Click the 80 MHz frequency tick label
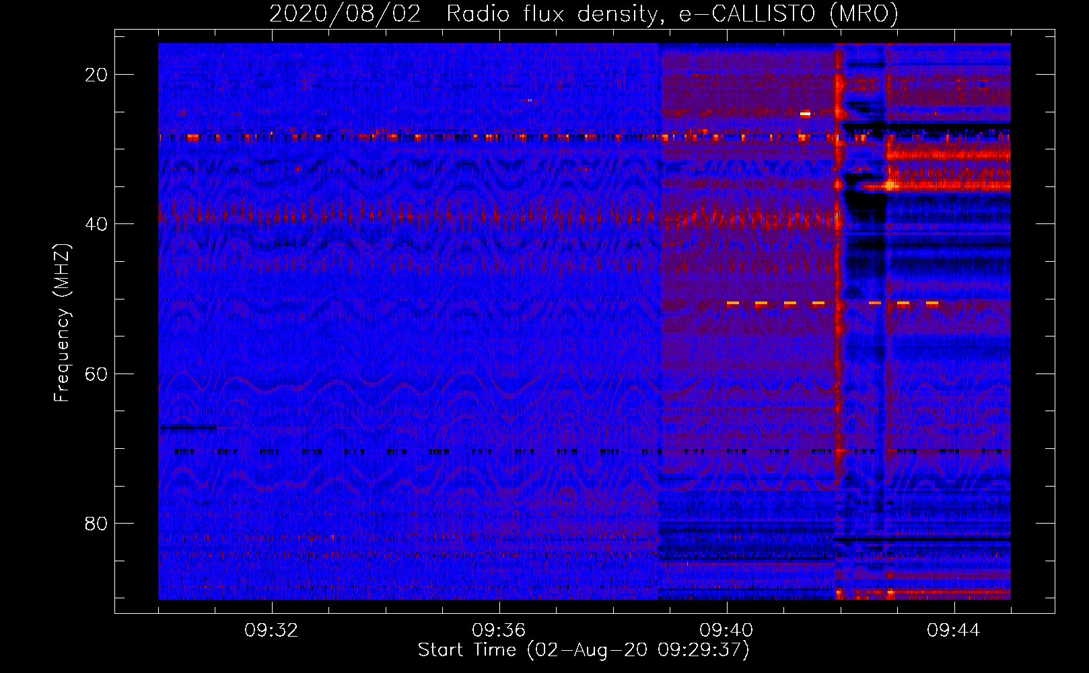This screenshot has width=1089, height=673. click(x=96, y=523)
